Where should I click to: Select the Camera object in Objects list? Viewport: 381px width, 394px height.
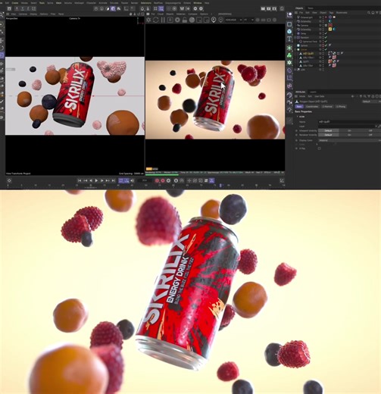304,25
